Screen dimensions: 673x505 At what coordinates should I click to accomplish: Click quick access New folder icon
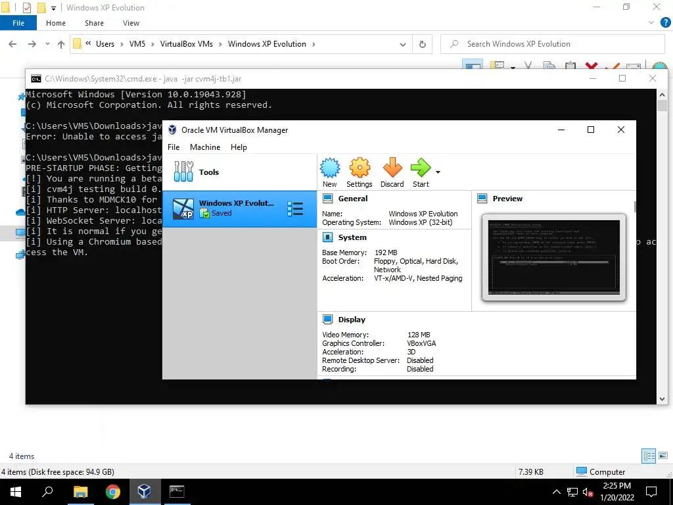pyautogui.click(x=41, y=8)
